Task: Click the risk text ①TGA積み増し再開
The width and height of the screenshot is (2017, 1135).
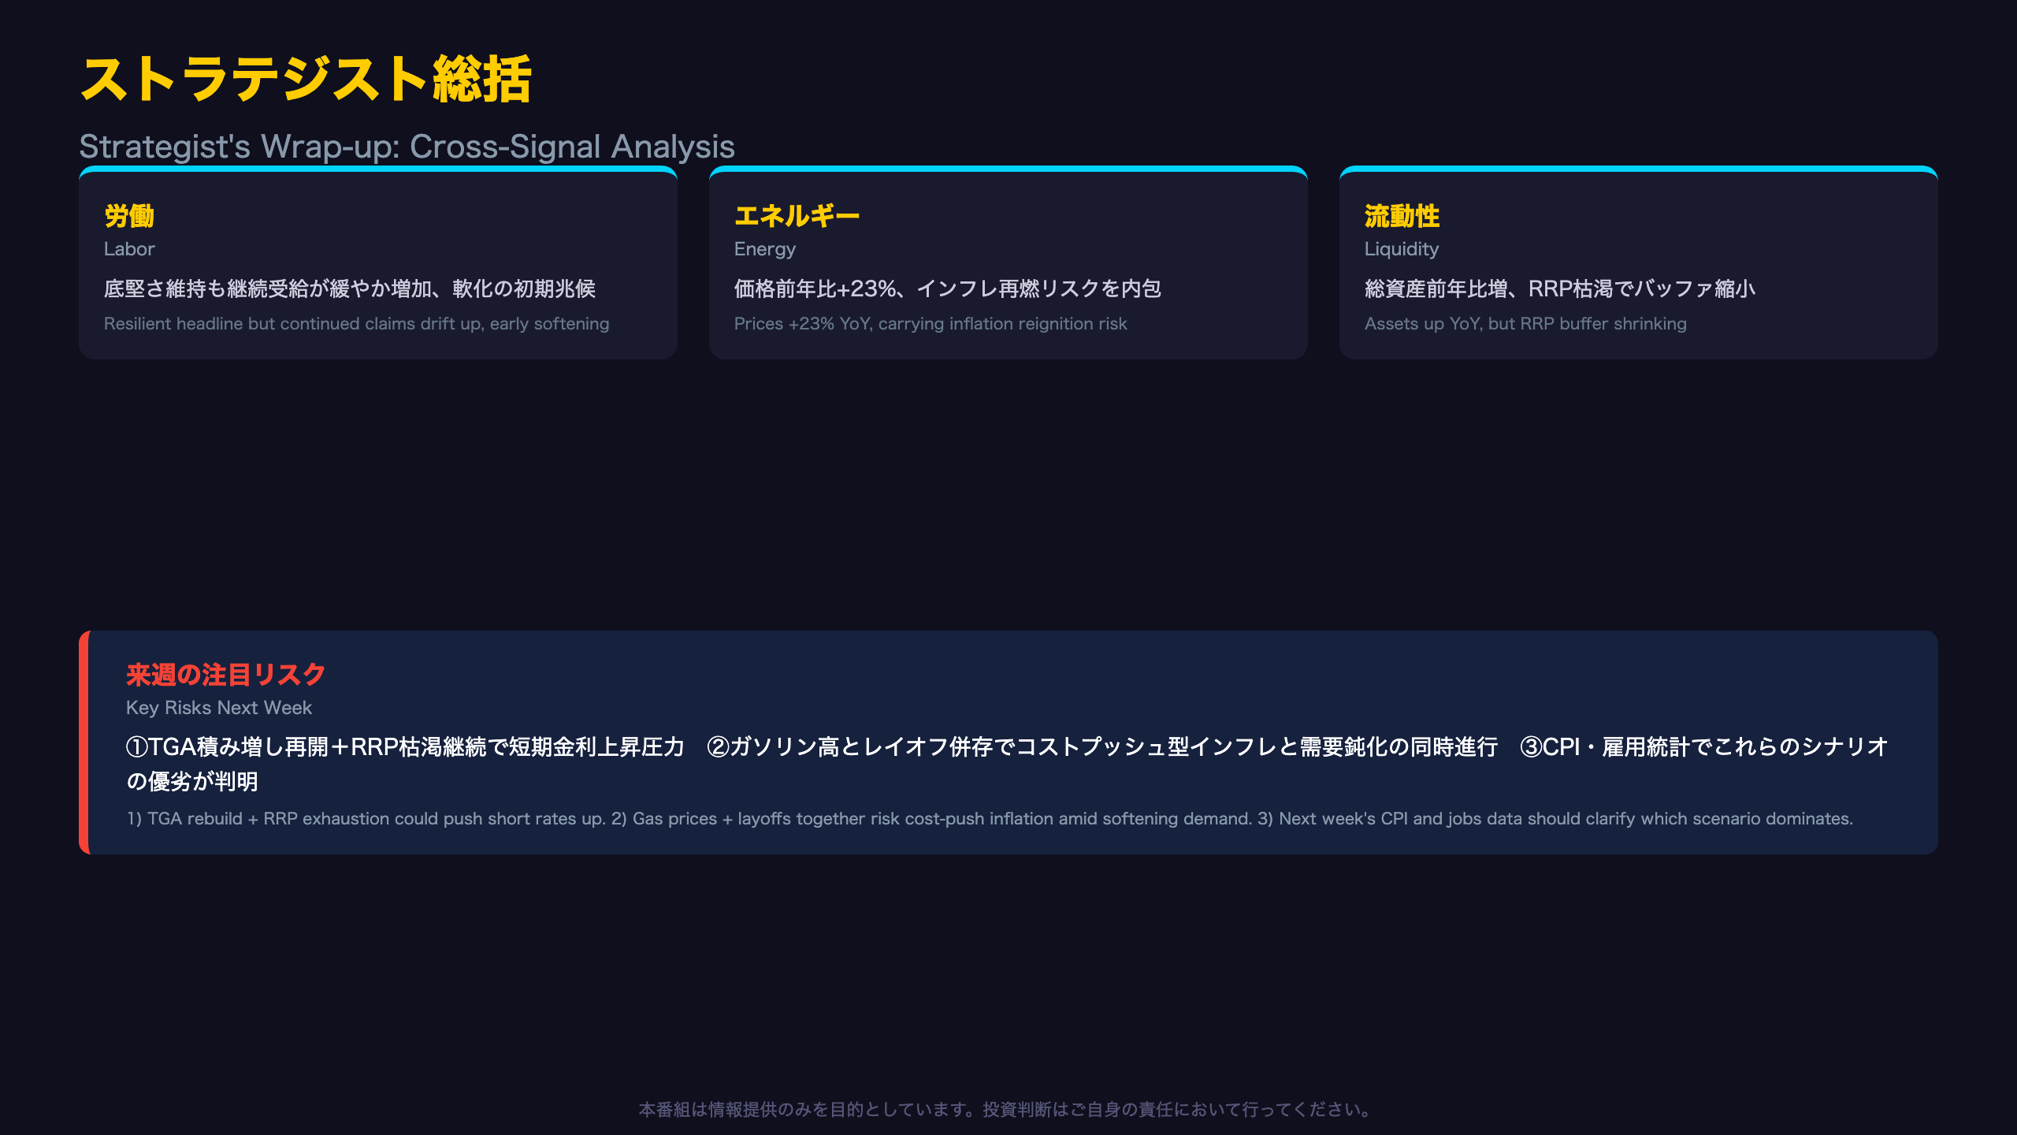Action: pos(1007,764)
